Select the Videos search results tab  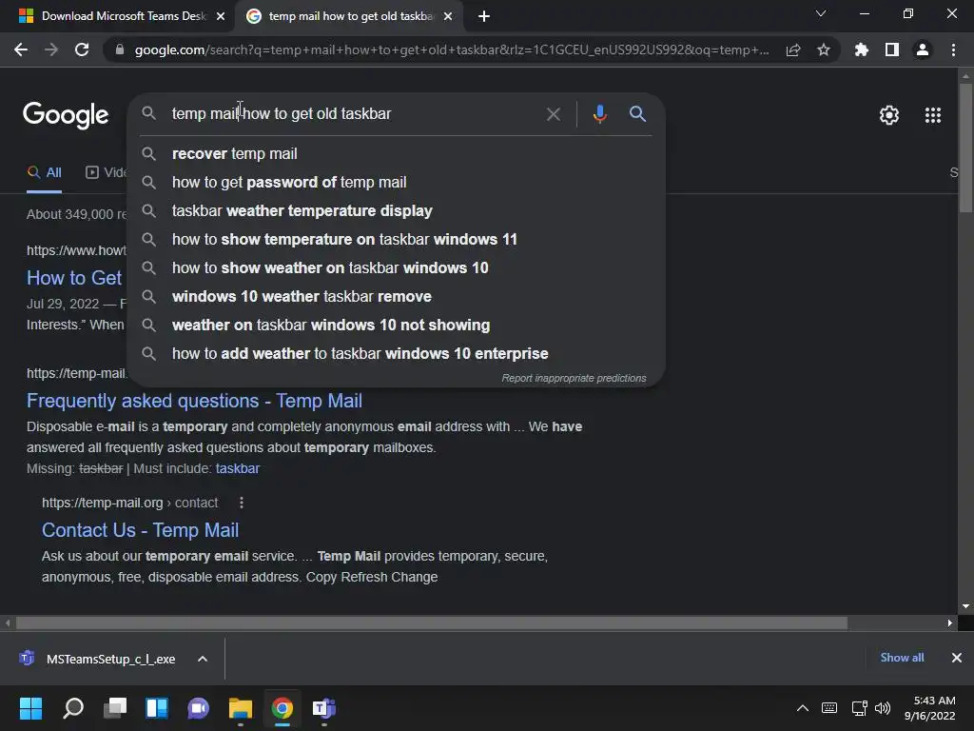106,173
